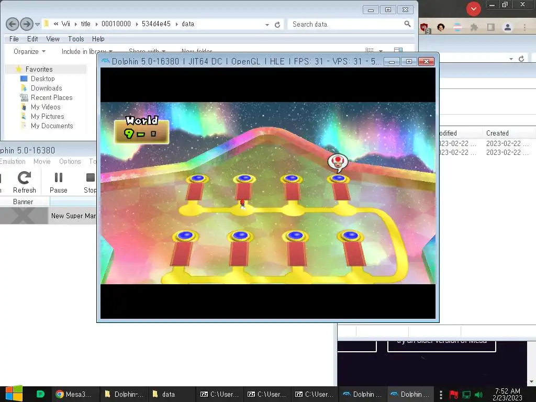Select New Super Mario game list entry
536x402 pixels.
pyautogui.click(x=73, y=216)
